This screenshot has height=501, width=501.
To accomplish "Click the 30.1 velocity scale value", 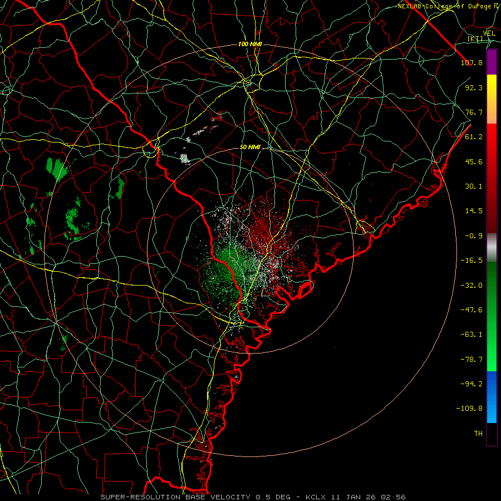I will point(474,186).
